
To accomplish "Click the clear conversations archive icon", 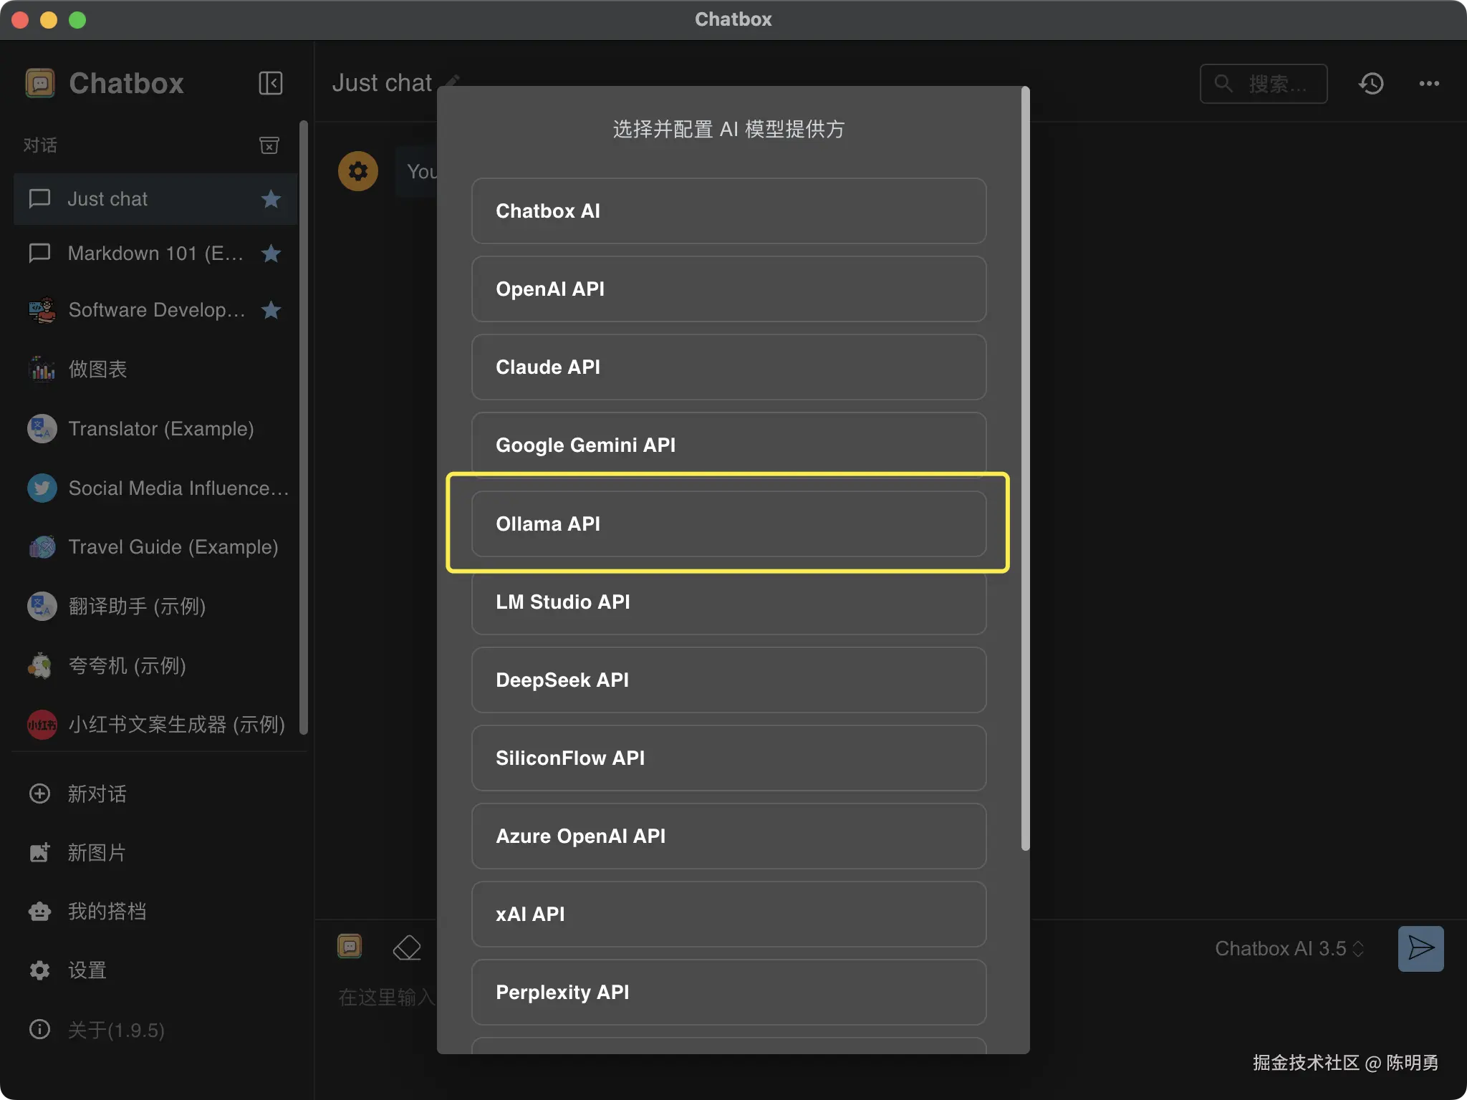I will pos(269,145).
